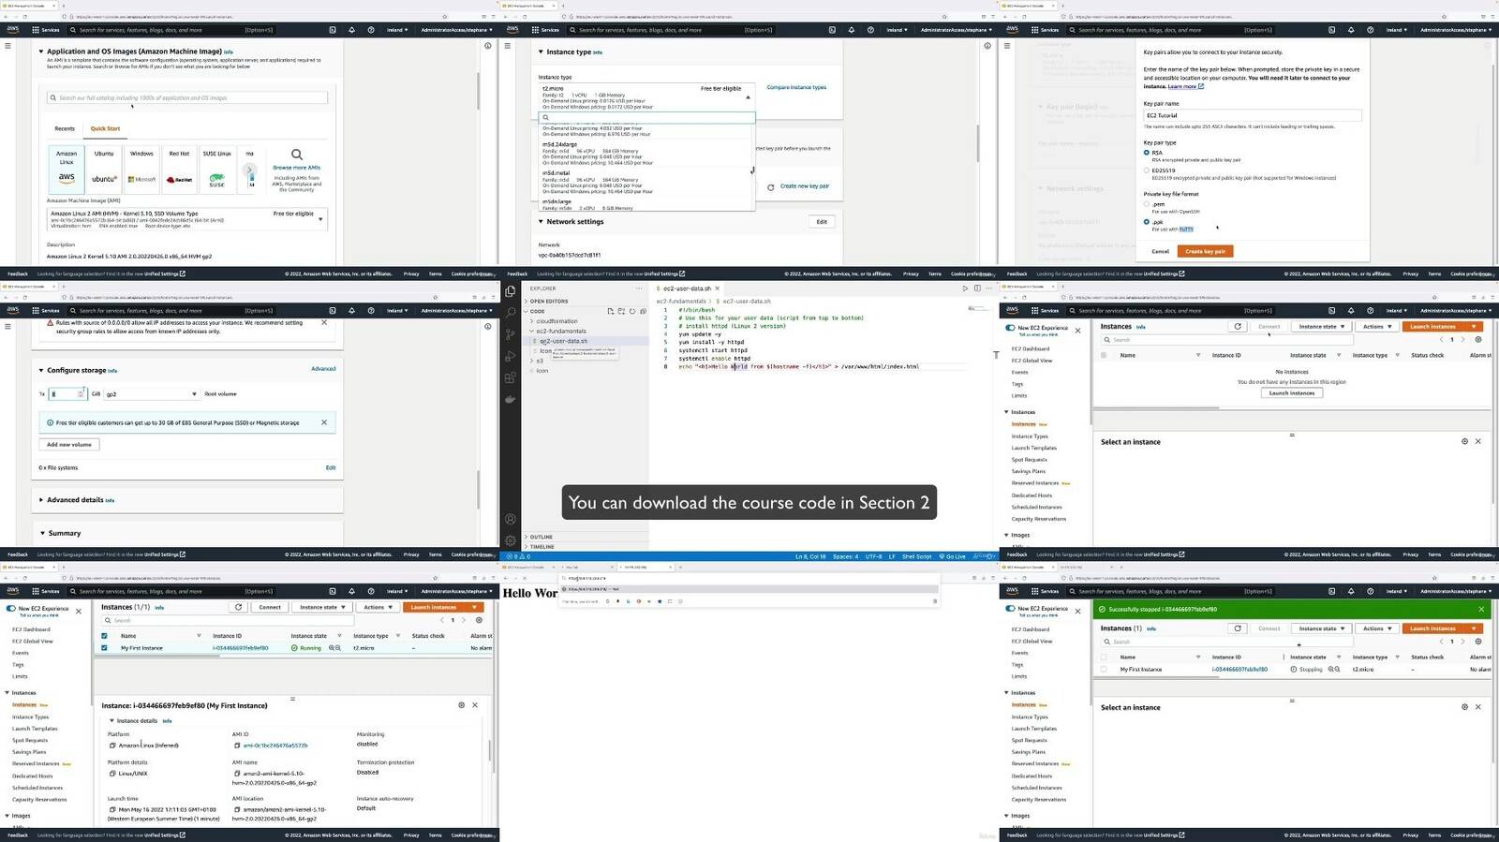Click the Key pair name input field

[1253, 115]
